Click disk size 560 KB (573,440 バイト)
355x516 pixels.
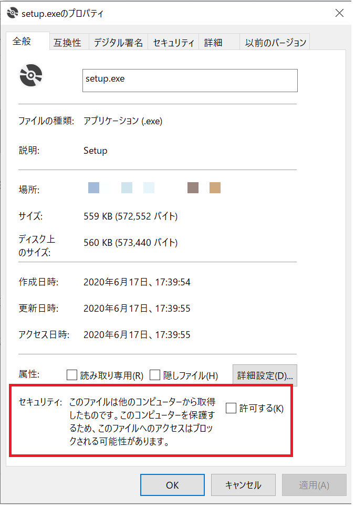pyautogui.click(x=130, y=243)
